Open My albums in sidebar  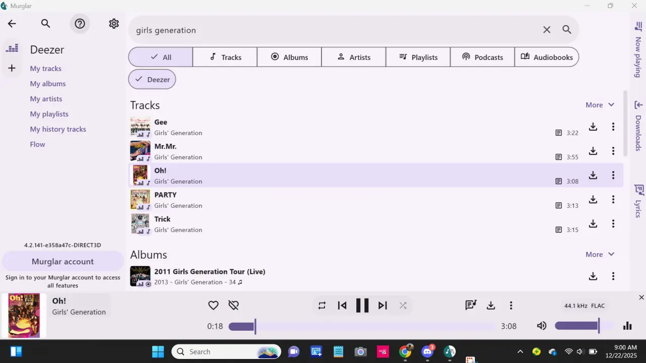pos(48,84)
